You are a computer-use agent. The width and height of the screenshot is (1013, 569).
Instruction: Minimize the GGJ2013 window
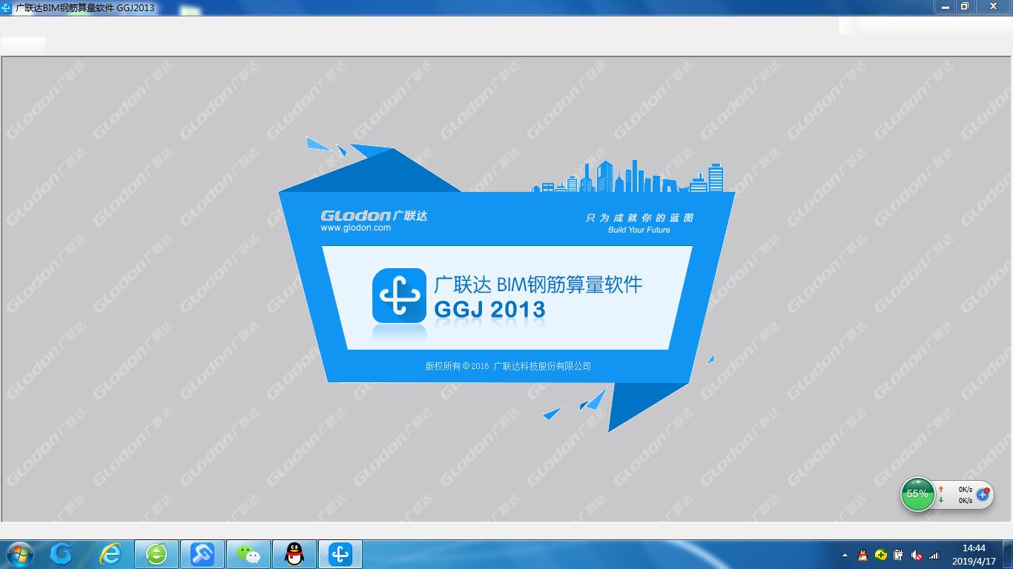945,7
